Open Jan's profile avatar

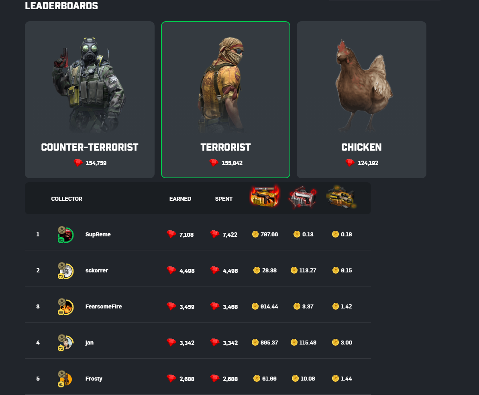pos(65,343)
